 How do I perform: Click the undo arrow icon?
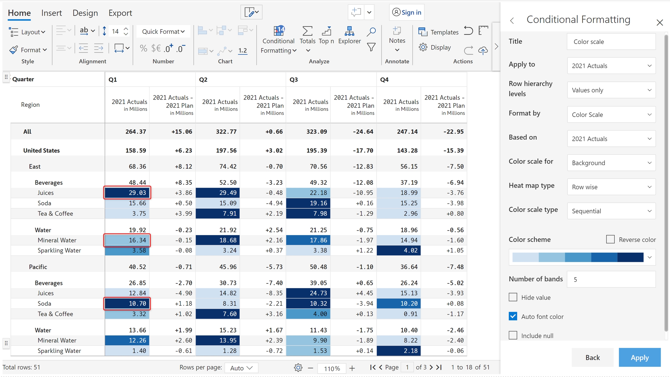click(468, 31)
